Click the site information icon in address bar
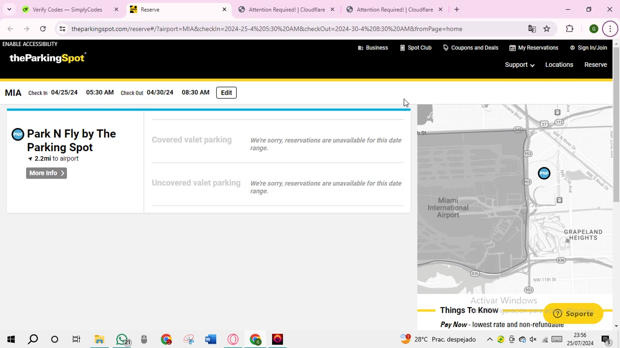620x348 pixels. point(62,29)
